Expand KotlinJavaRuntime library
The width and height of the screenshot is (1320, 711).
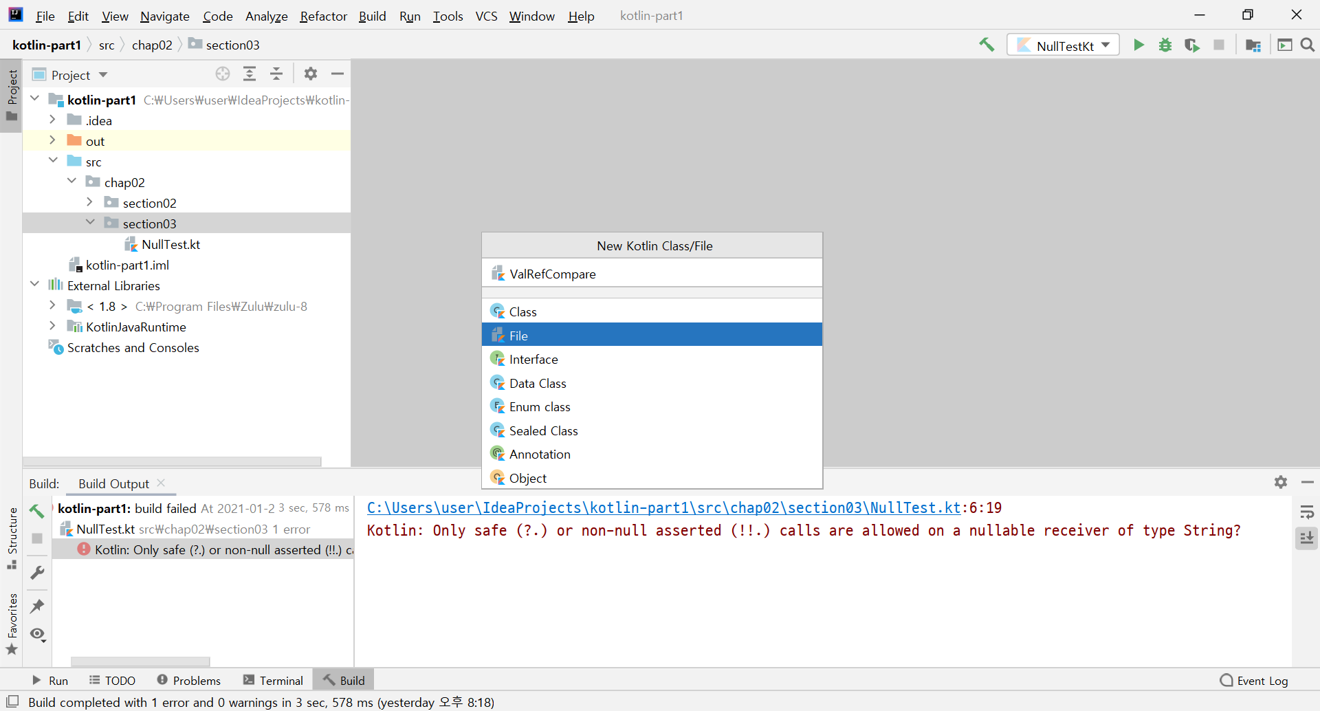pyautogui.click(x=53, y=326)
